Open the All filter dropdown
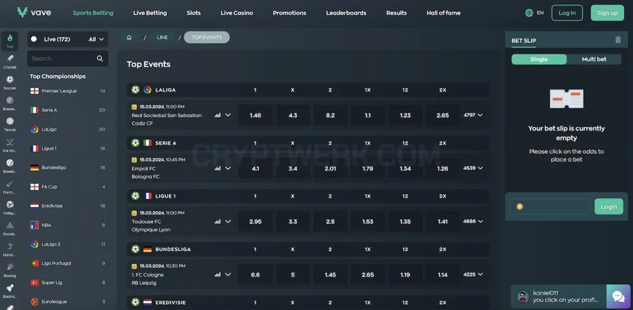 pos(96,39)
